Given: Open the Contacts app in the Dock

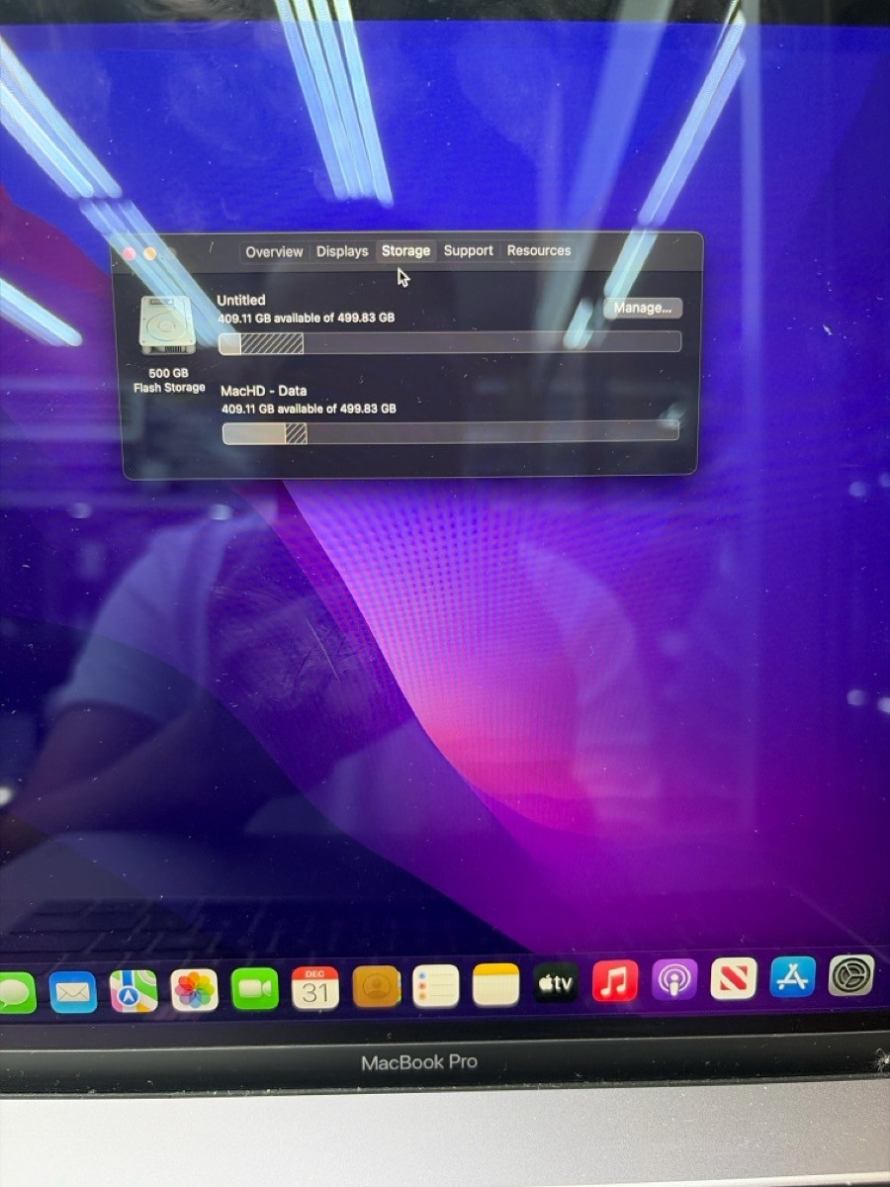Looking at the screenshot, I should [376, 986].
